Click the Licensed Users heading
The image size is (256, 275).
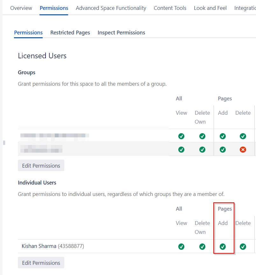(x=42, y=56)
